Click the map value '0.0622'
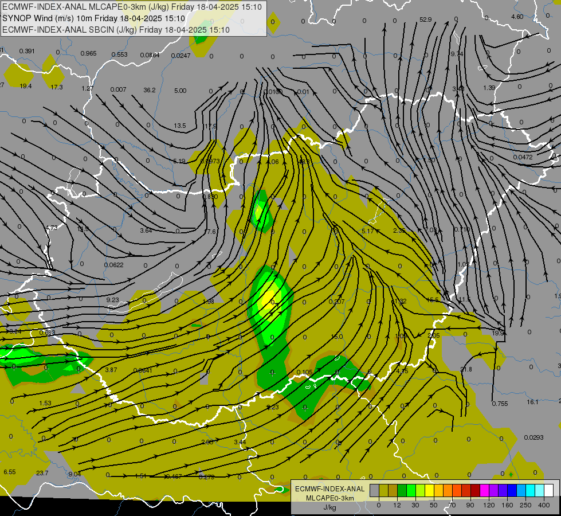Viewport: 561px width, 516px height. [x=114, y=265]
